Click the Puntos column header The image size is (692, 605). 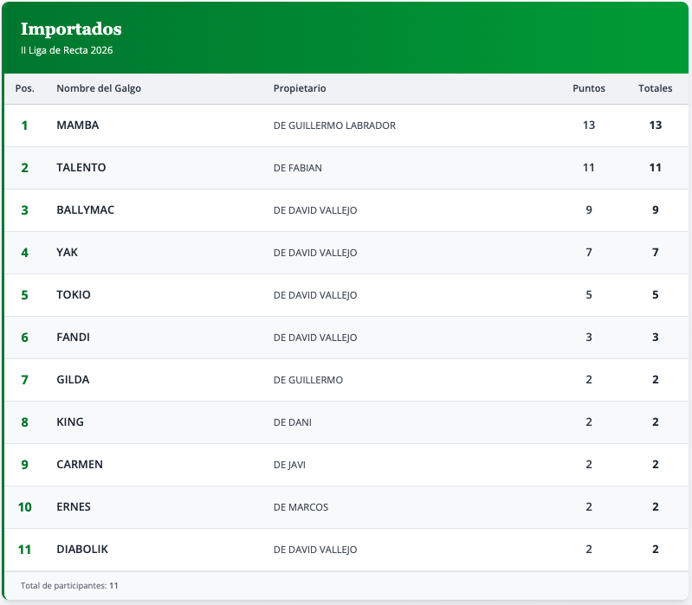pyautogui.click(x=589, y=88)
